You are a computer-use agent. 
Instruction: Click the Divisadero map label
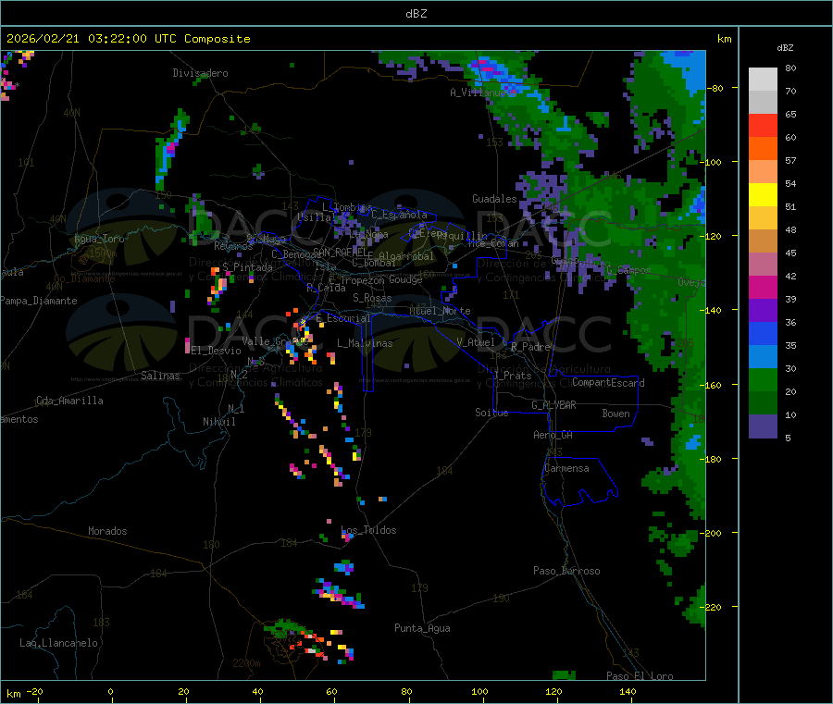tap(200, 73)
